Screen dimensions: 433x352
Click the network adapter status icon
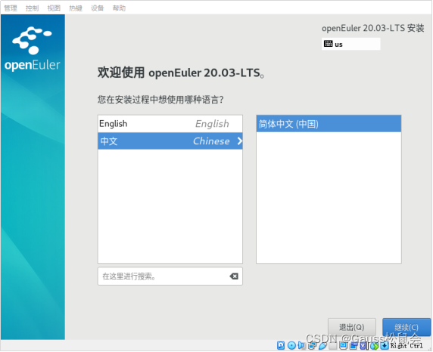pos(312,345)
